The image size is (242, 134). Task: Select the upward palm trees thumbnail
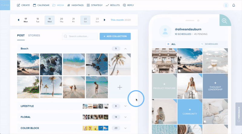[x=97, y=64]
